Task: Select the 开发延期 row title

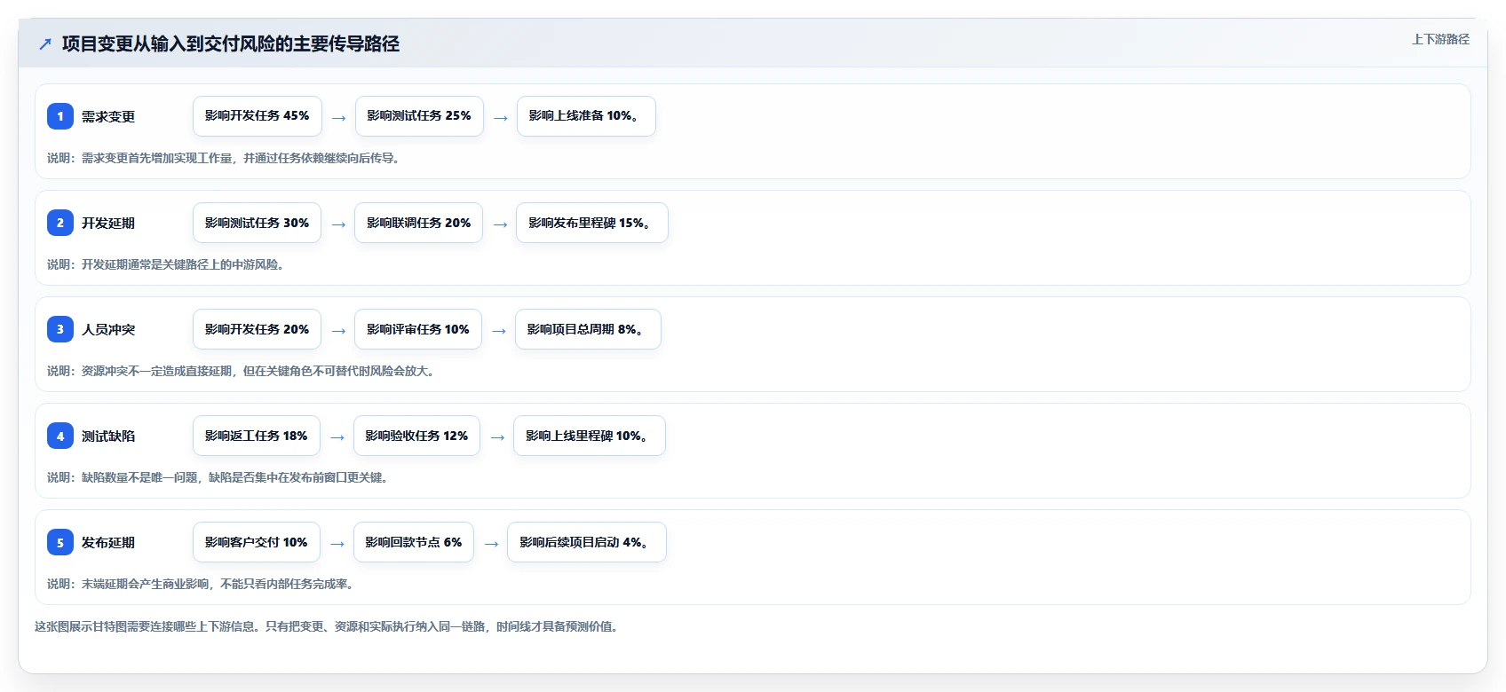Action: [x=108, y=223]
